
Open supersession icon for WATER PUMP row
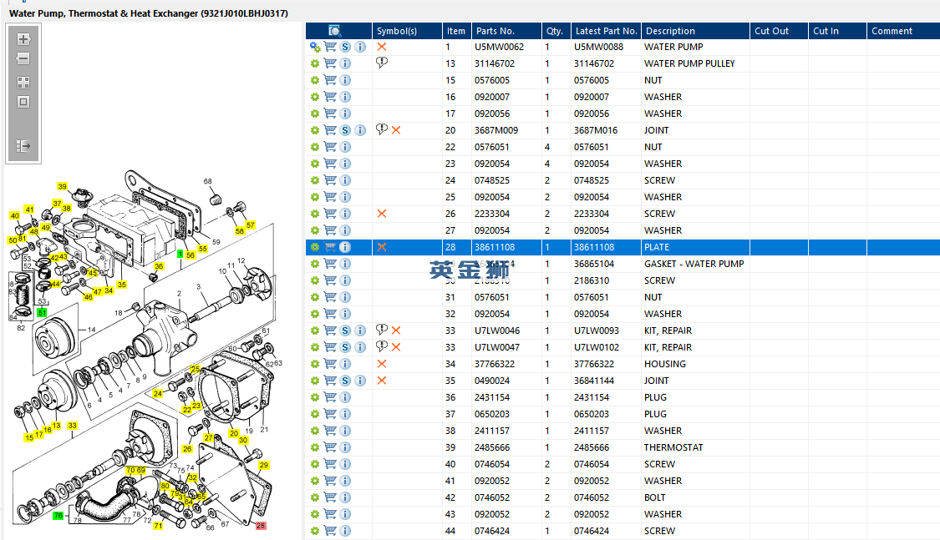coord(345,47)
